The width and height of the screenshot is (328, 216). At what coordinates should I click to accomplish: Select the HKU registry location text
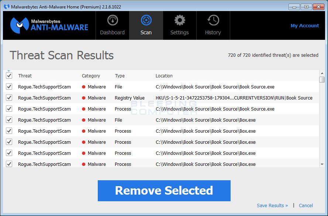coord(234,98)
